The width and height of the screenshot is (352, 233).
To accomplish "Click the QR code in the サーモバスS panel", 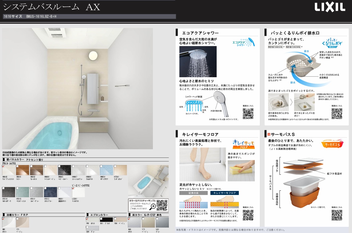I will point(337,215).
